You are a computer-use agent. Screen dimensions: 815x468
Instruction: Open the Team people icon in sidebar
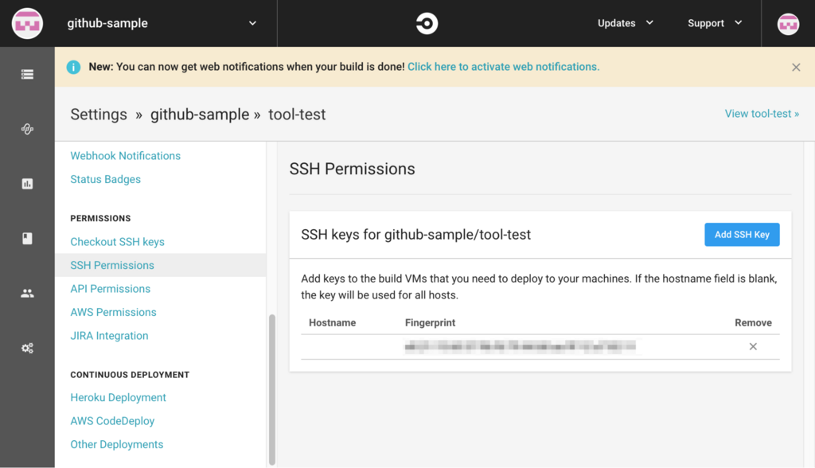pyautogui.click(x=27, y=293)
